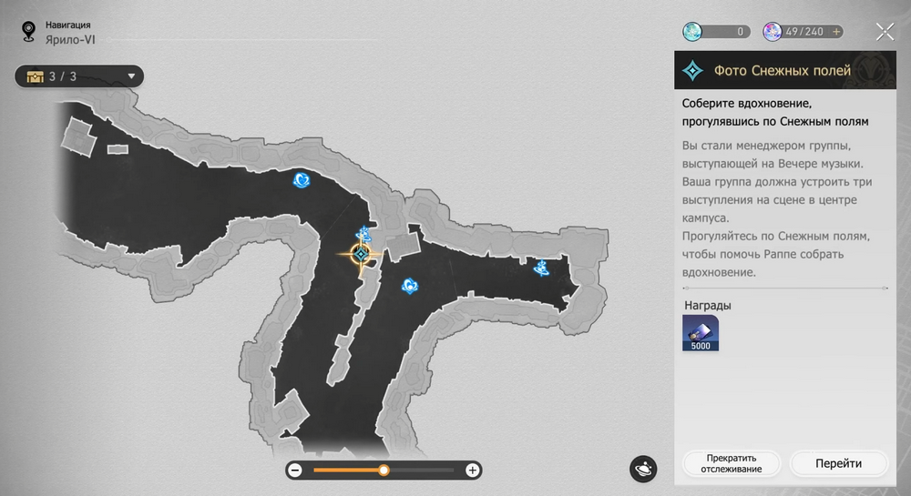Screen dimensions: 911x496
Task: Click the map zoom slider handle
Action: 384,471
